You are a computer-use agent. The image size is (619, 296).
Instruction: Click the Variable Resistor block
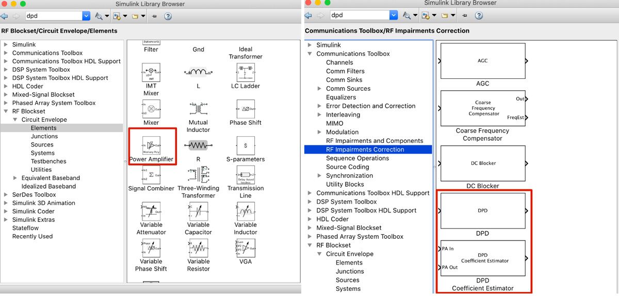coord(198,248)
